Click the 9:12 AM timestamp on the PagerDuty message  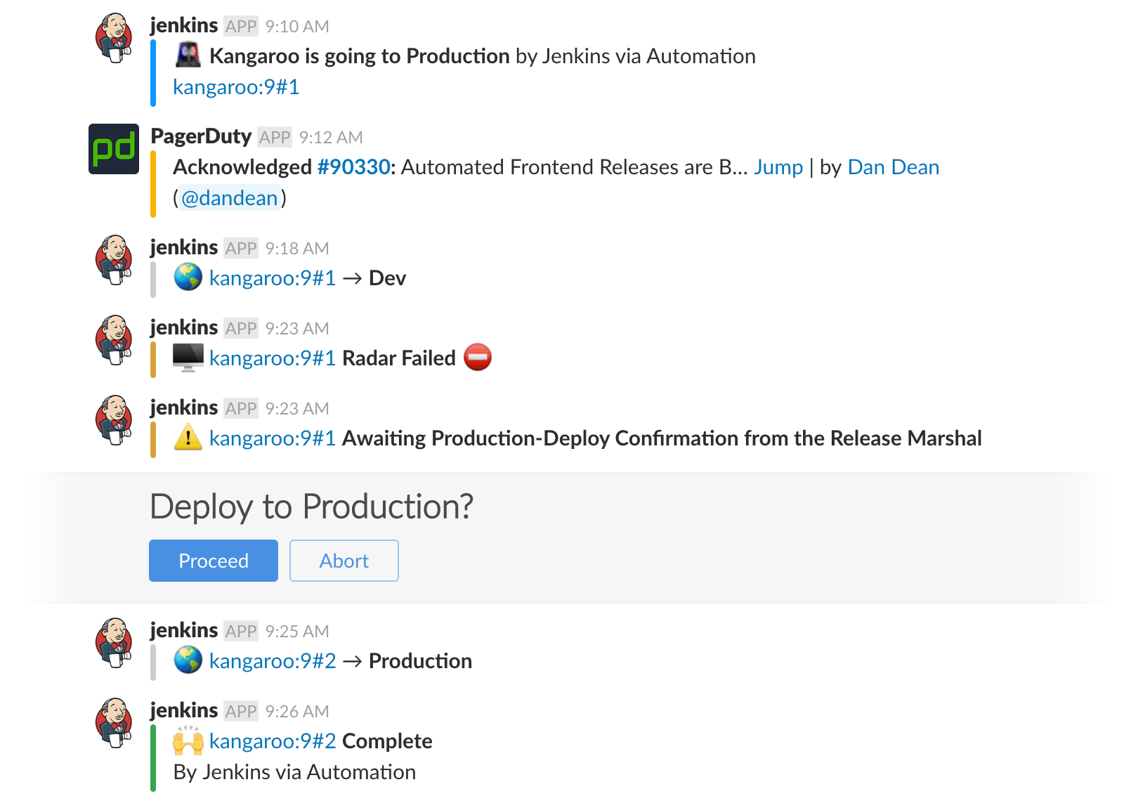[331, 138]
